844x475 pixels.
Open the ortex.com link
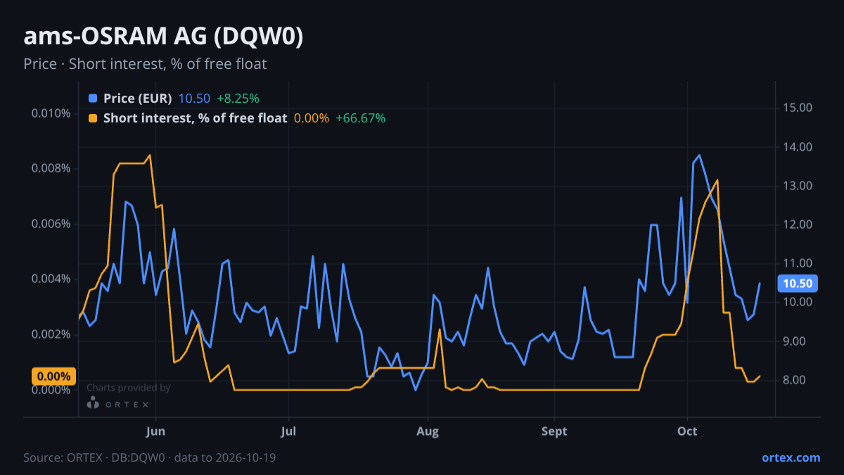[x=791, y=457]
